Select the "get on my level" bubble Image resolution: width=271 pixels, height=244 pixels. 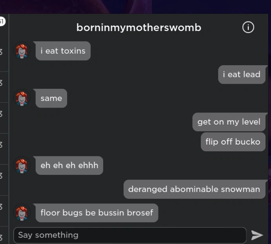(x=229, y=122)
